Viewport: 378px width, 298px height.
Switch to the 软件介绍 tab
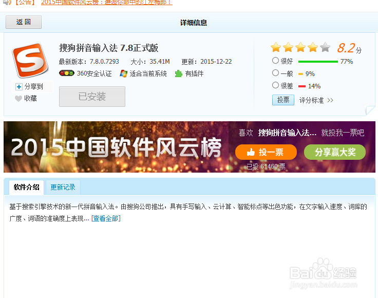pyautogui.click(x=26, y=188)
